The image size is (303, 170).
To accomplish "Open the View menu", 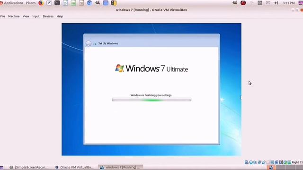I will pyautogui.click(x=26, y=17).
